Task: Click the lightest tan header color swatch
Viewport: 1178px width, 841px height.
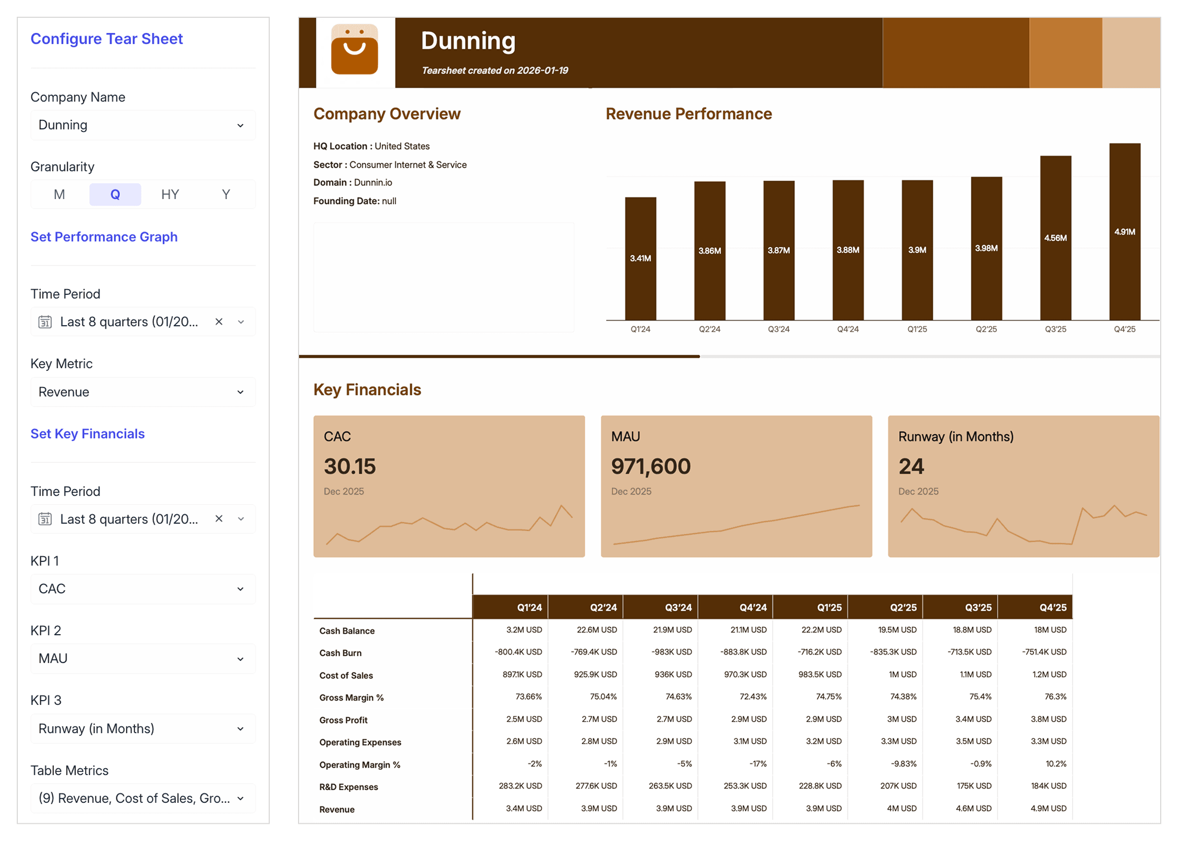Action: pos(1131,53)
